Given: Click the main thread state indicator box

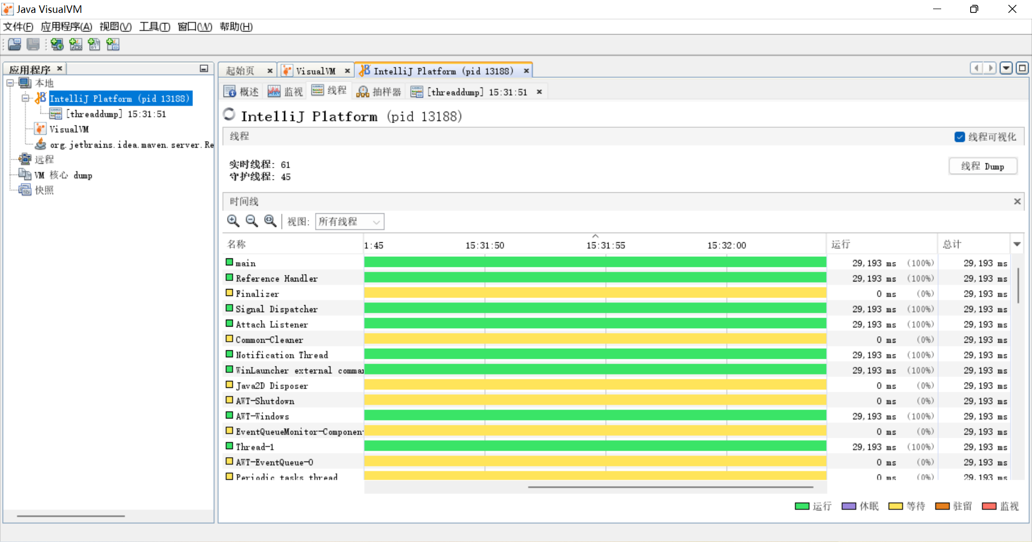Looking at the screenshot, I should click(x=230, y=262).
